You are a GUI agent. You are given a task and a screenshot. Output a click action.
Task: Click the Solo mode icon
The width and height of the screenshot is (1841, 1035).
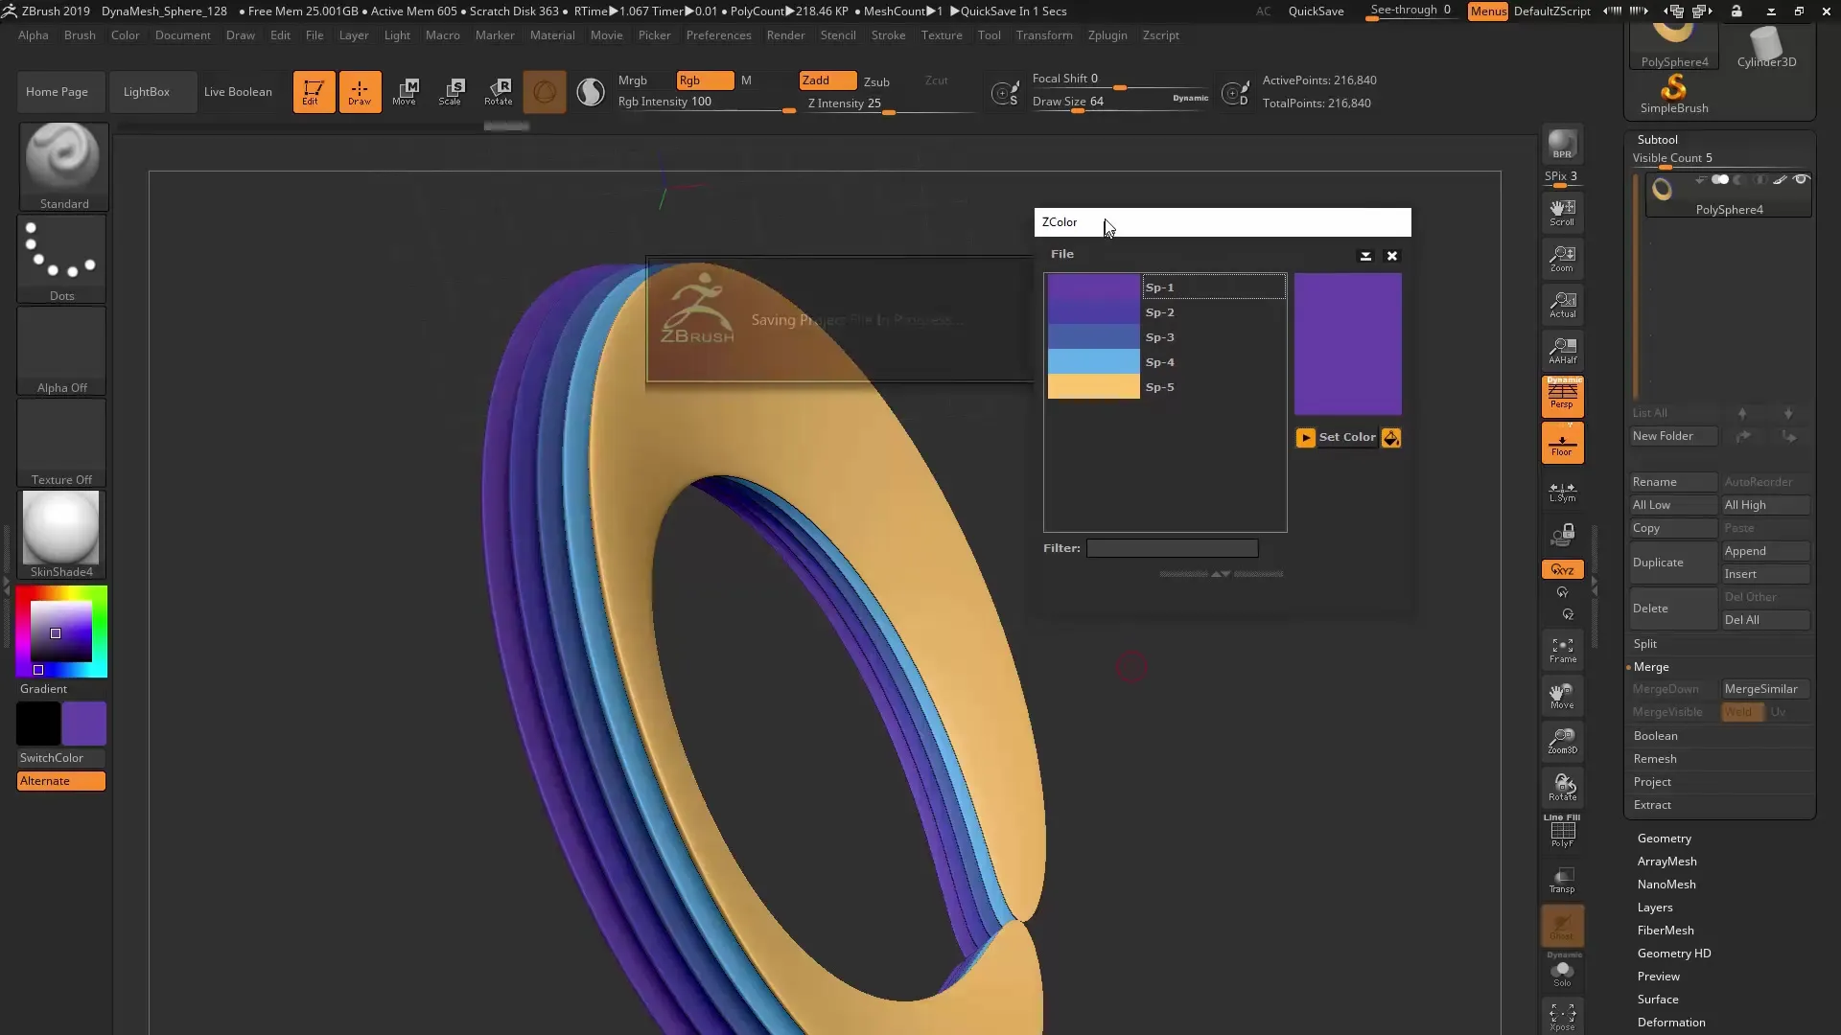tap(1562, 973)
